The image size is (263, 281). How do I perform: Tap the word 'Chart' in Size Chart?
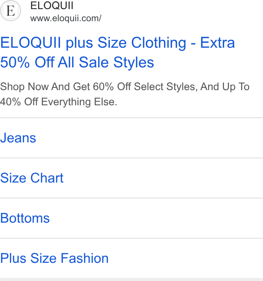(x=47, y=178)
